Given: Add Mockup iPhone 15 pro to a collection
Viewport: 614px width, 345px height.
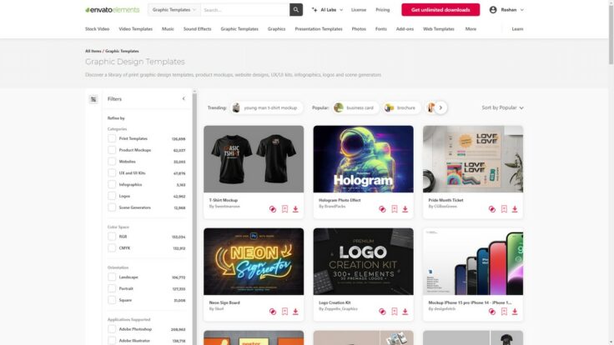Looking at the screenshot, I should [x=492, y=312].
